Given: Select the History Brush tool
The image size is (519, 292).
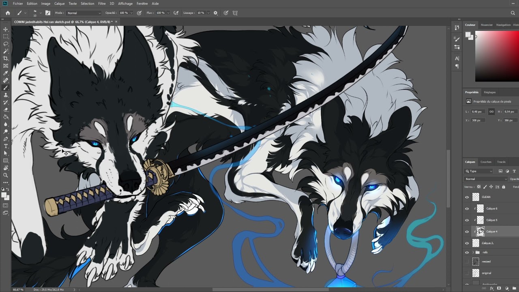Looking at the screenshot, I should (x=6, y=102).
